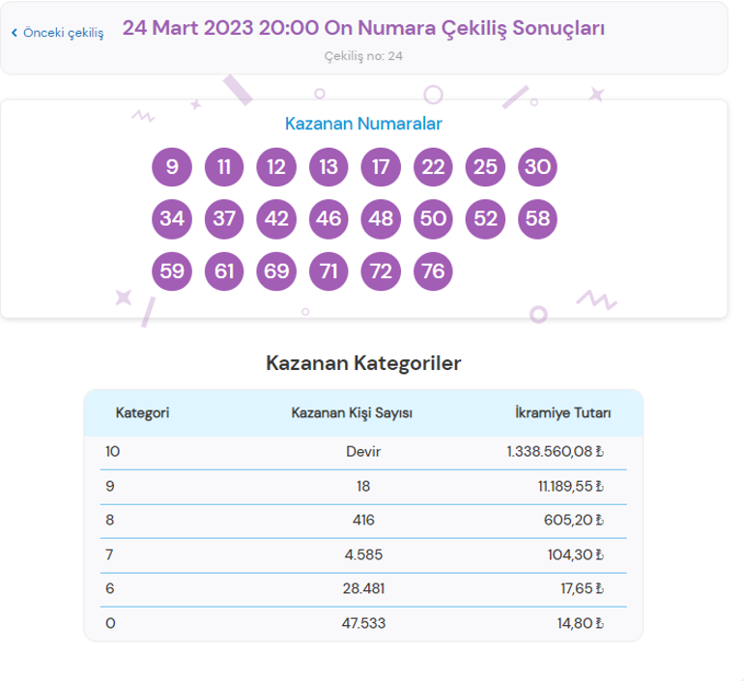Click the left chevron beside Önceki çekiliş
The image size is (744, 681).
(x=14, y=33)
